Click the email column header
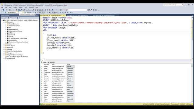 (x=59, y=64)
